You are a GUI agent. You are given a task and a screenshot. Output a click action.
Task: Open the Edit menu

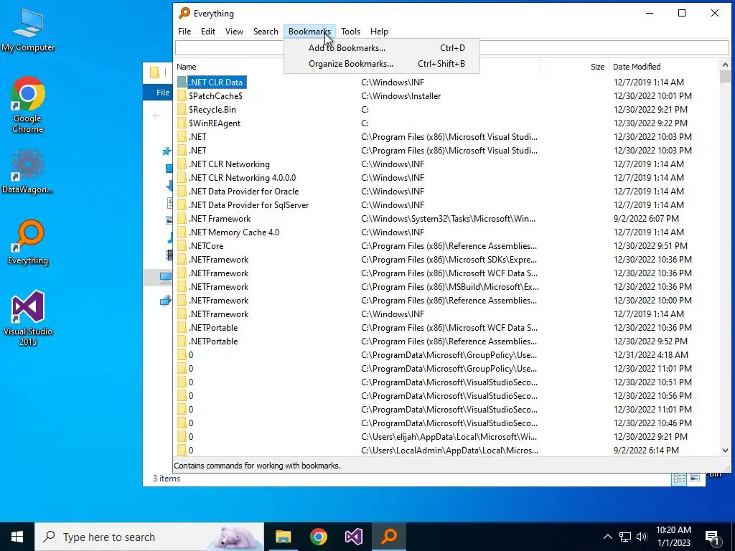[x=208, y=32]
